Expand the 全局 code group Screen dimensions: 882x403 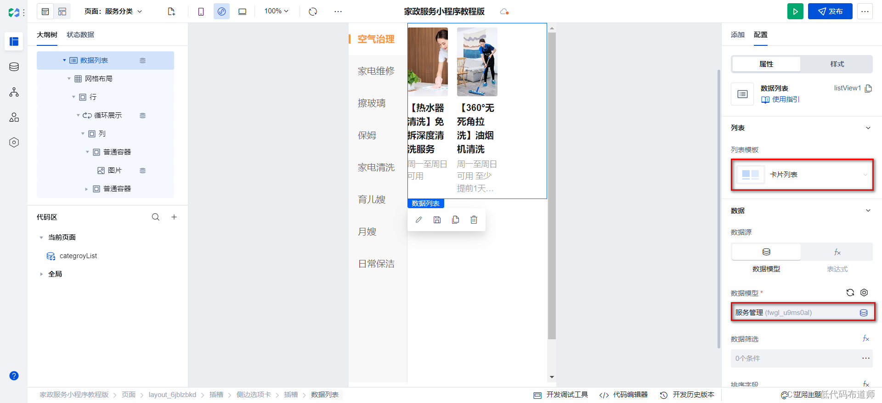pyautogui.click(x=41, y=274)
